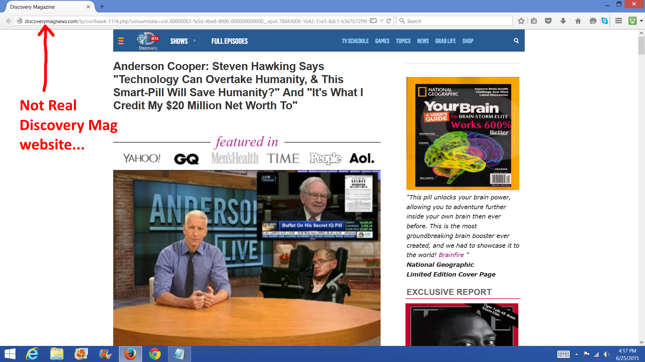
Task: Focus the browser Search field
Action: 455,21
